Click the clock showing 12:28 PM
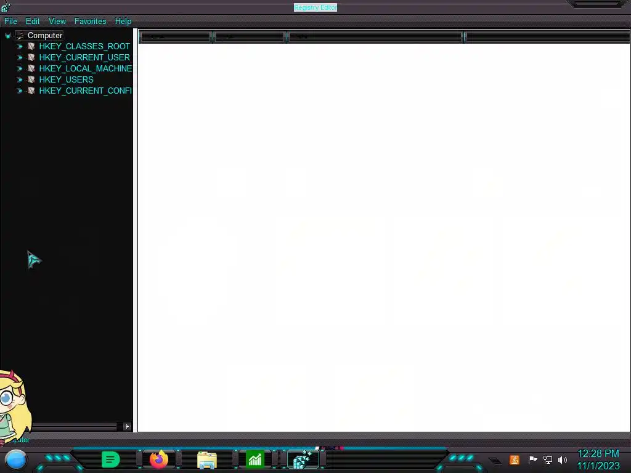Image resolution: width=631 pixels, height=473 pixels. 598,454
